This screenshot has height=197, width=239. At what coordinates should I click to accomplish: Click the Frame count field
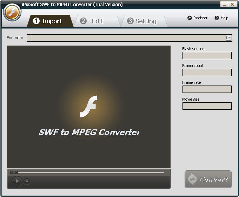coord(207,72)
